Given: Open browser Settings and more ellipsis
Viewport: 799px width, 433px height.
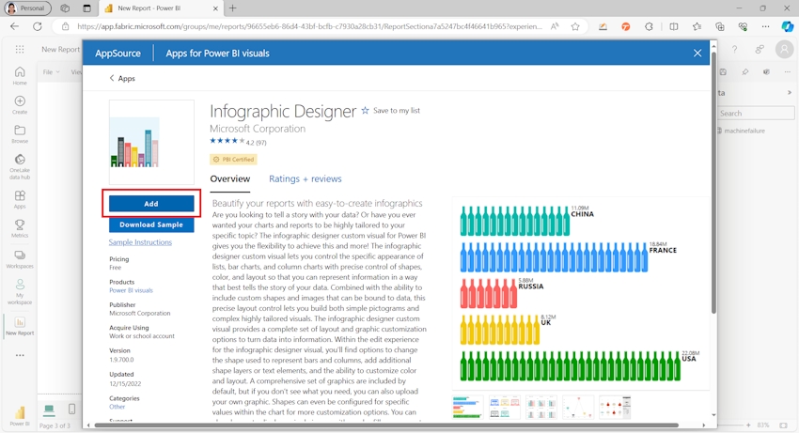Looking at the screenshot, I should tap(765, 26).
